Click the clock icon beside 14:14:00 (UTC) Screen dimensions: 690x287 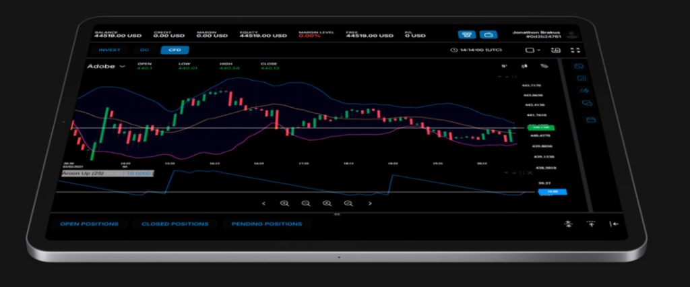click(453, 50)
